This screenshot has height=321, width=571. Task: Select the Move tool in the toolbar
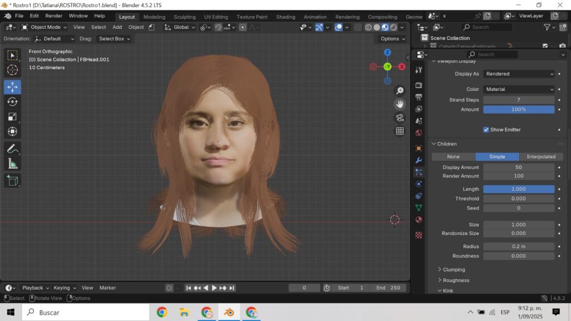pyautogui.click(x=13, y=87)
